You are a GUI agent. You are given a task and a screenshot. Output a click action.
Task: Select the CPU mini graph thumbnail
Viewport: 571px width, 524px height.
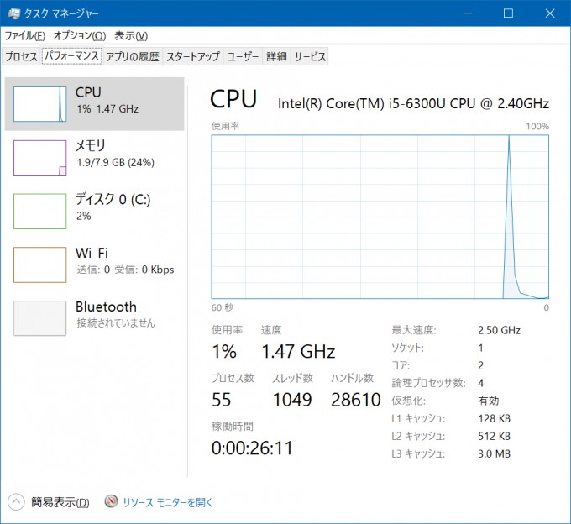click(40, 104)
